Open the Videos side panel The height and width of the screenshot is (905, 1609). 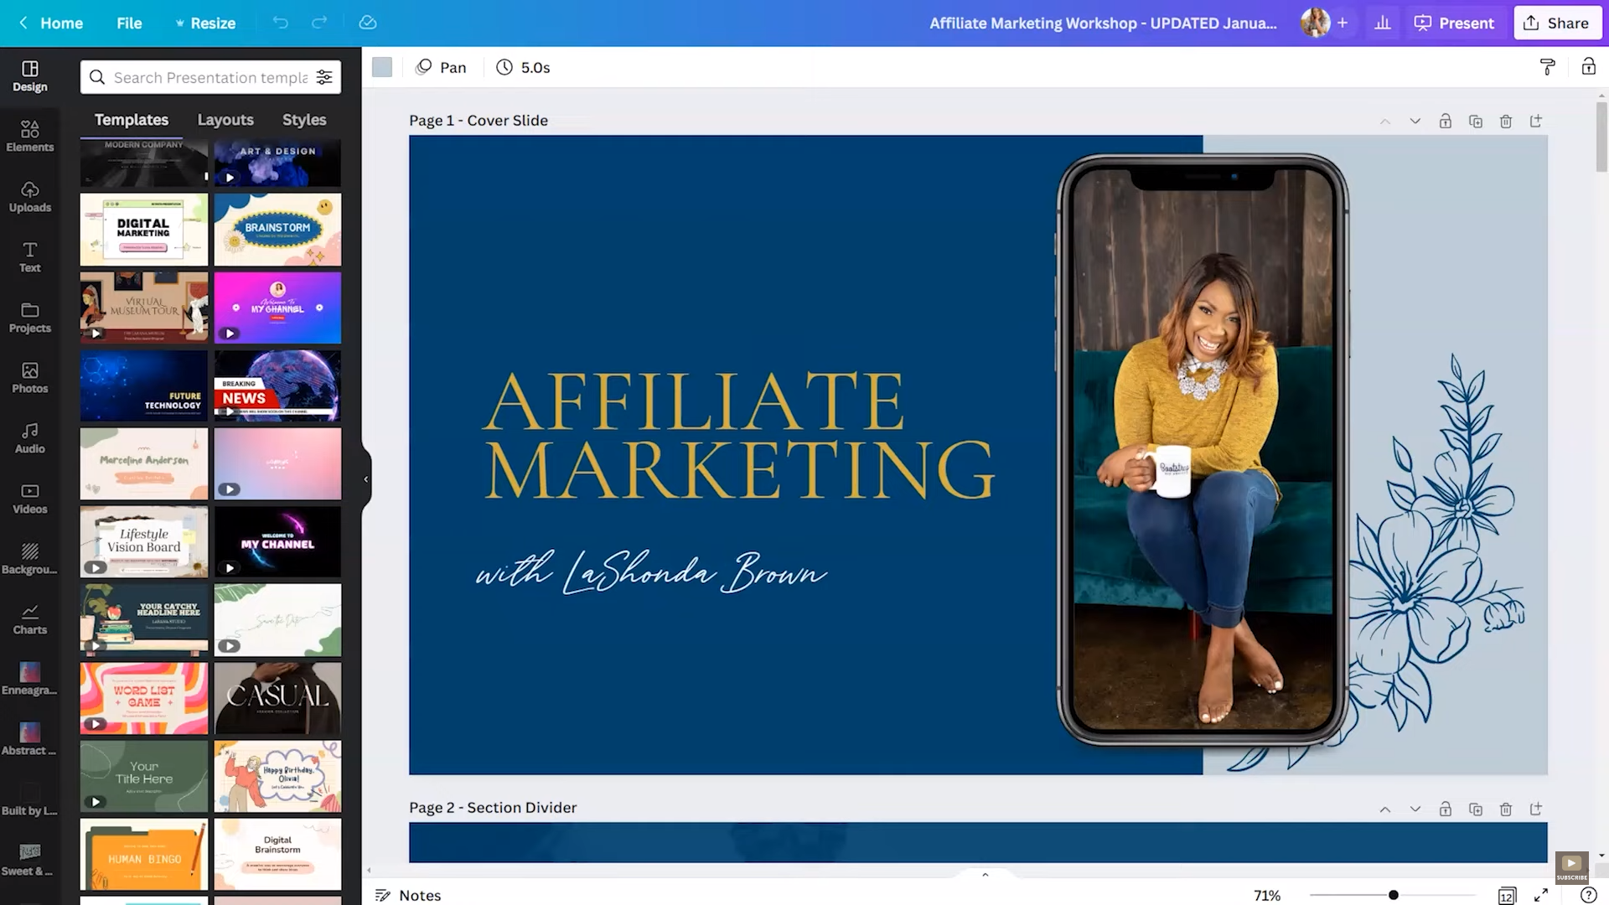point(30,499)
